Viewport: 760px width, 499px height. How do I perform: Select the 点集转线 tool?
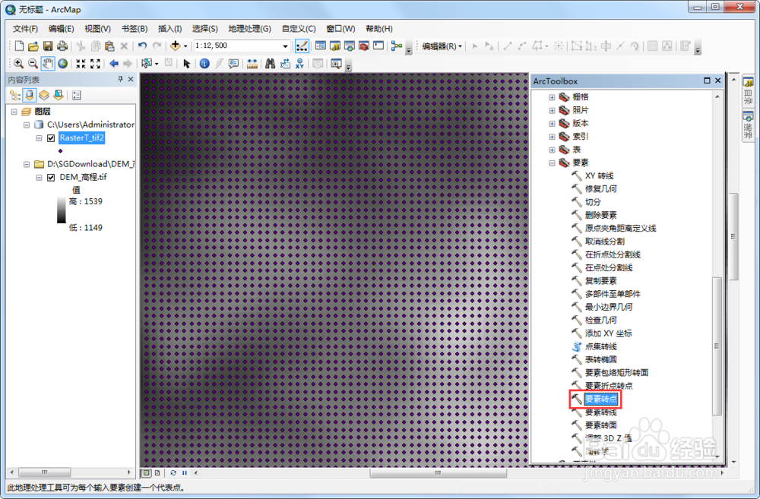pos(600,346)
